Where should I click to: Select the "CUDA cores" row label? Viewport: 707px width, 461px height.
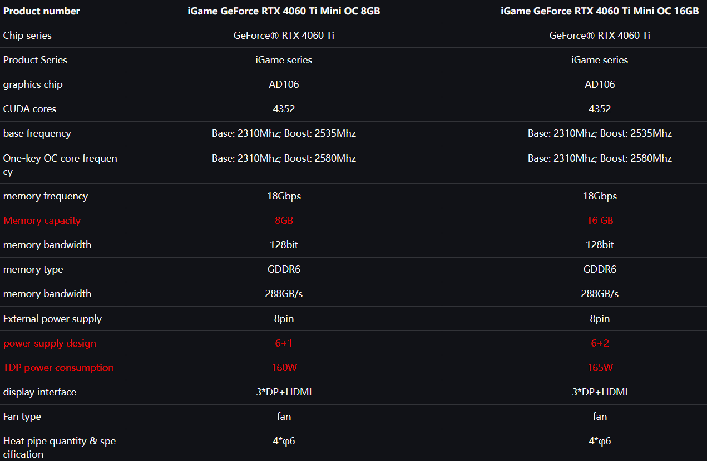point(29,109)
